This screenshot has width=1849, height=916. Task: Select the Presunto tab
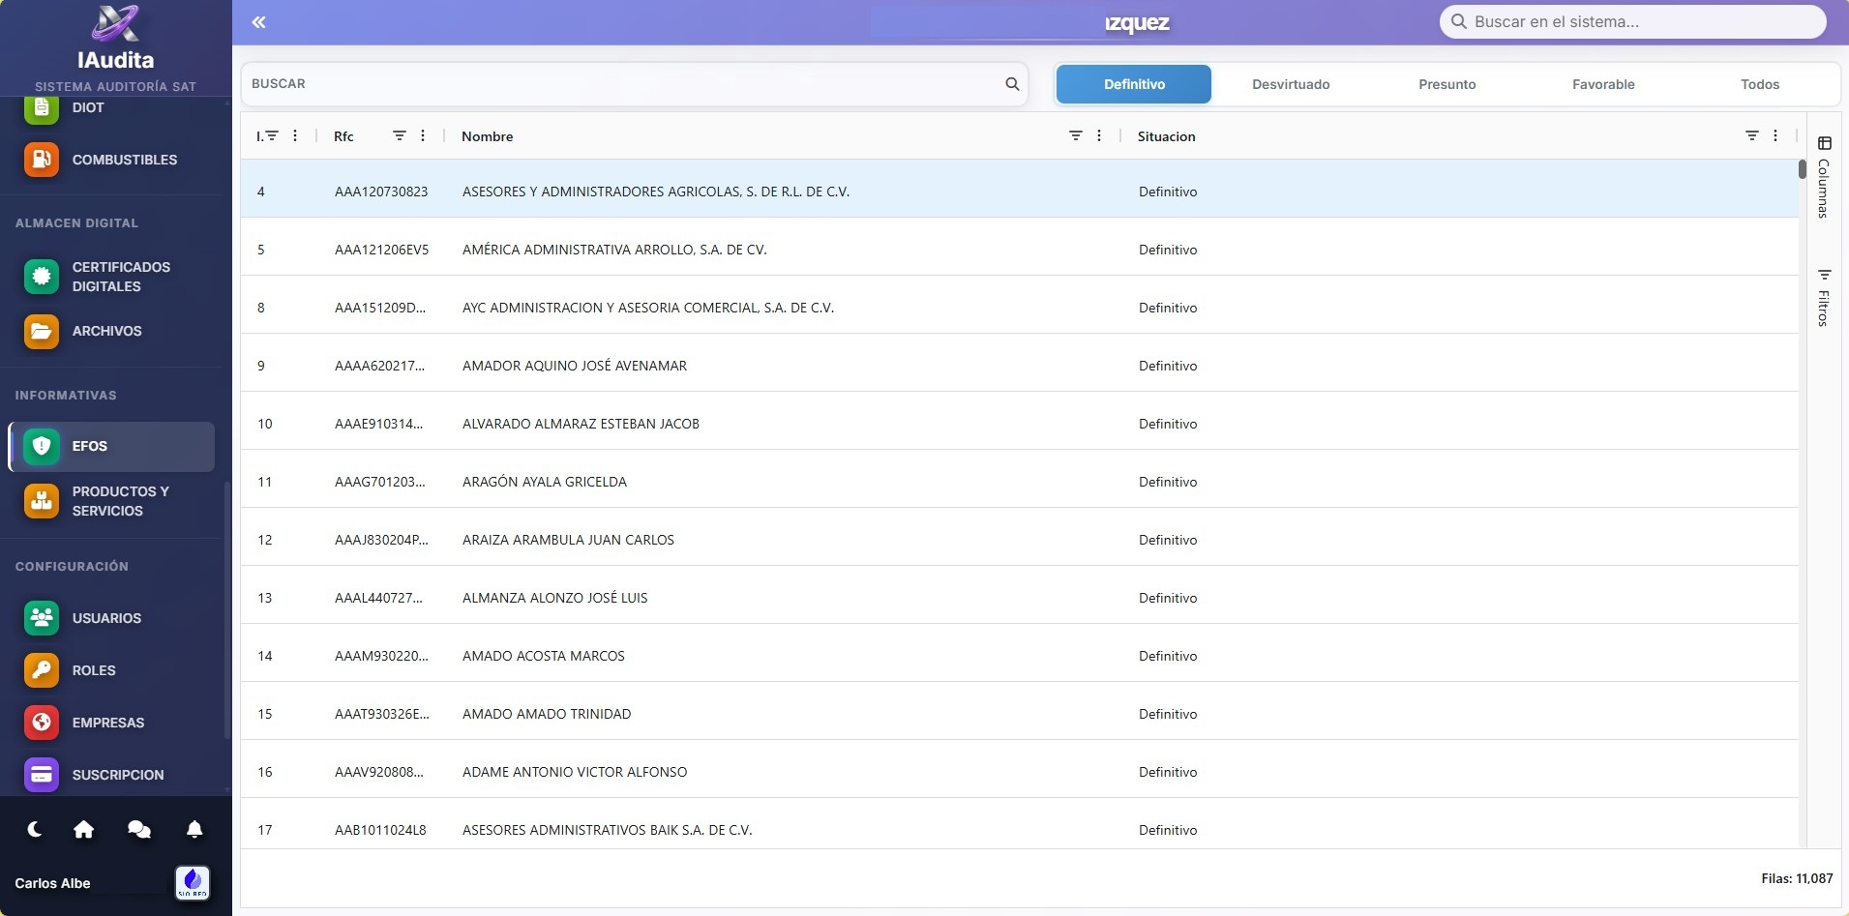click(x=1446, y=84)
